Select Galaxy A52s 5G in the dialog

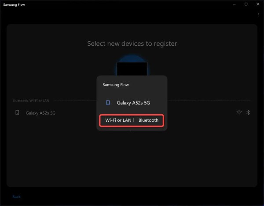(133, 103)
